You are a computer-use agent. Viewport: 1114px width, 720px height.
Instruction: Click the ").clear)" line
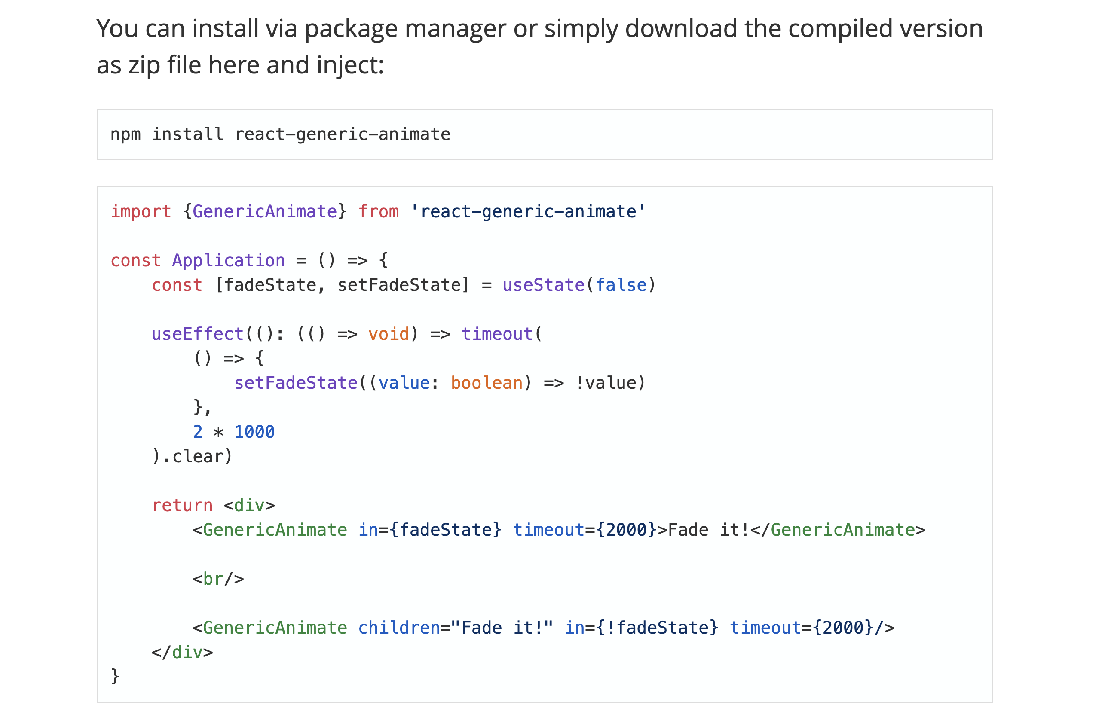[x=192, y=457]
